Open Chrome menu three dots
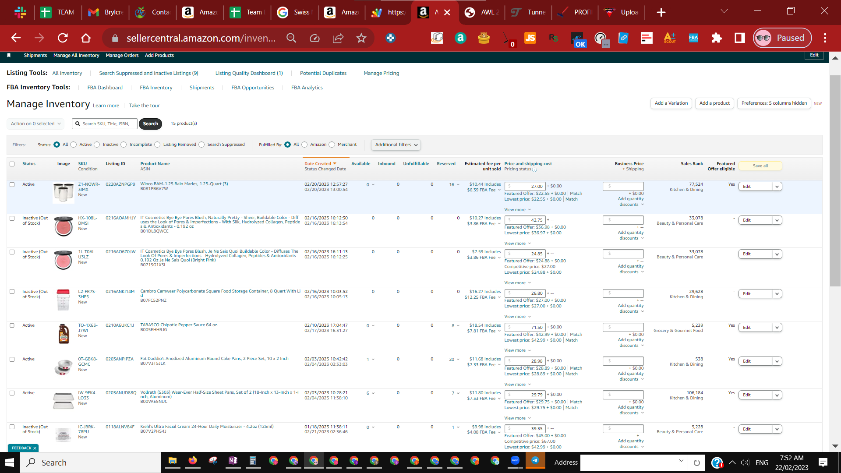This screenshot has width=841, height=473. [825, 38]
